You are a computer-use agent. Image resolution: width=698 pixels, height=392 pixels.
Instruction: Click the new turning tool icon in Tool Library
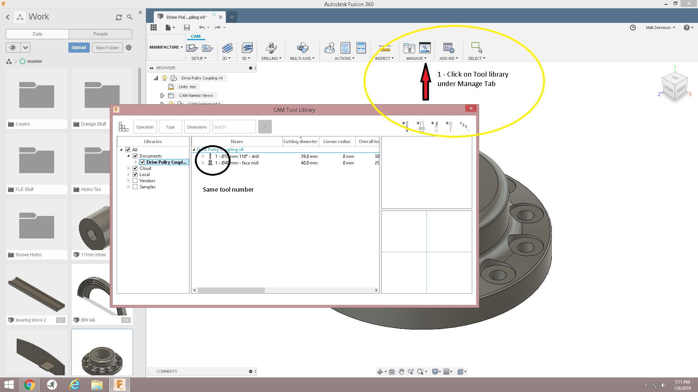[x=434, y=126]
